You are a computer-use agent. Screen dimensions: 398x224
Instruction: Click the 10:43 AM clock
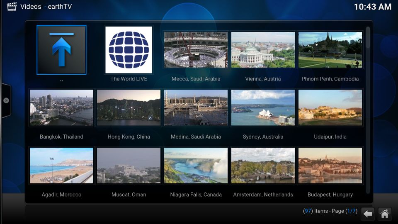(373, 7)
